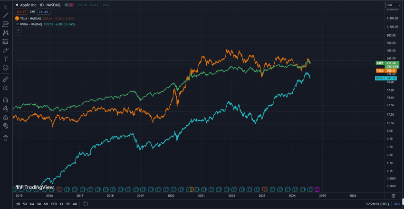Click the Apple Inc · 1D · NASDAQ title
Image resolution: width=404 pixels, height=209 pixels.
click(x=40, y=5)
